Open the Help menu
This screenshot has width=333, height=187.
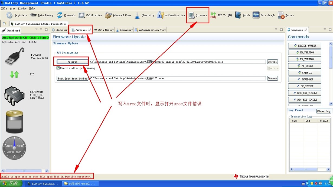tap(32, 8)
